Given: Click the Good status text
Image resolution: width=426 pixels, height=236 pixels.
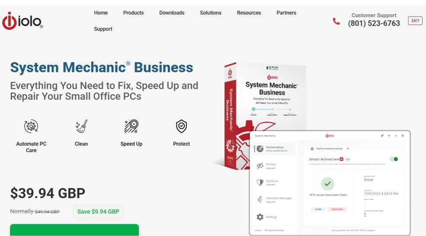Looking at the screenshot, I should [368, 179].
